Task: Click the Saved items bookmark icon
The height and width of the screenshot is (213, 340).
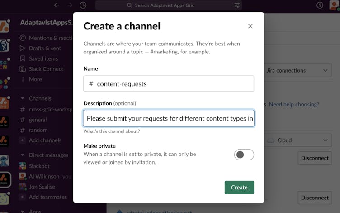Action: click(x=23, y=58)
